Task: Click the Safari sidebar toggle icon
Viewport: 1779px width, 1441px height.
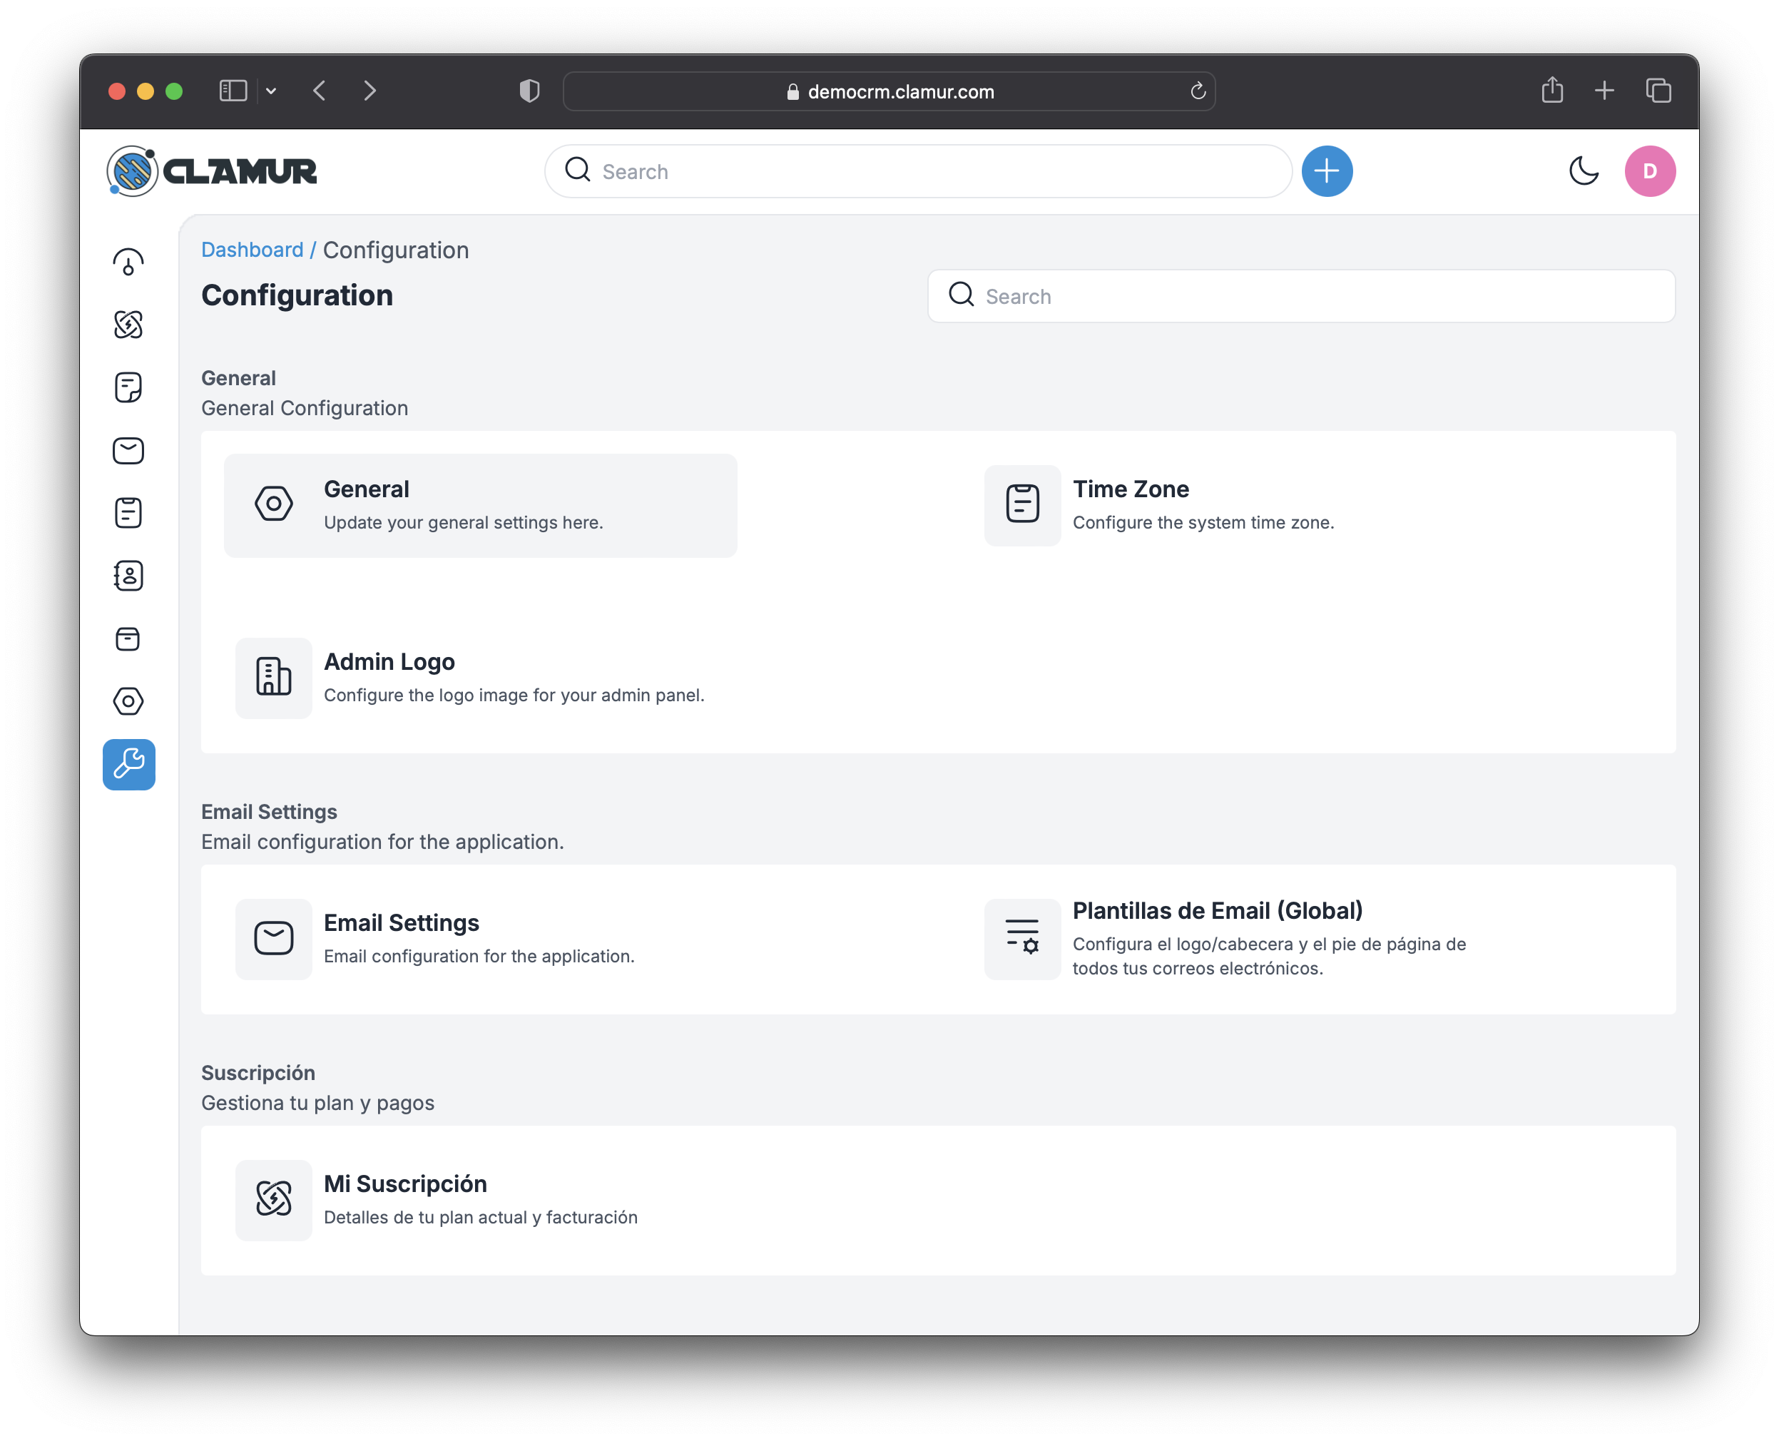Action: click(233, 91)
